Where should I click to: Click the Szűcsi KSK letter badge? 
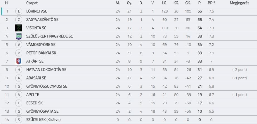click(x=19, y=120)
